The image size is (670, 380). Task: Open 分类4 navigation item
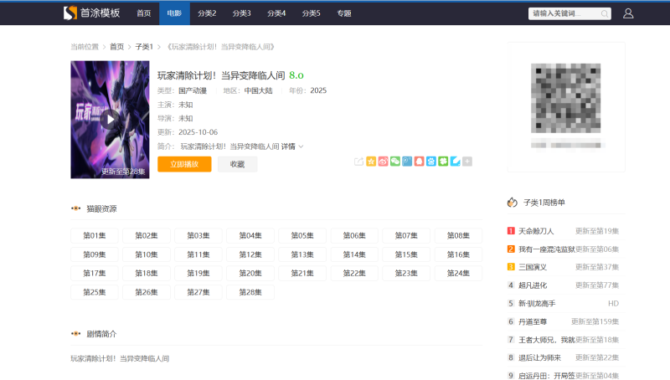pyautogui.click(x=276, y=13)
